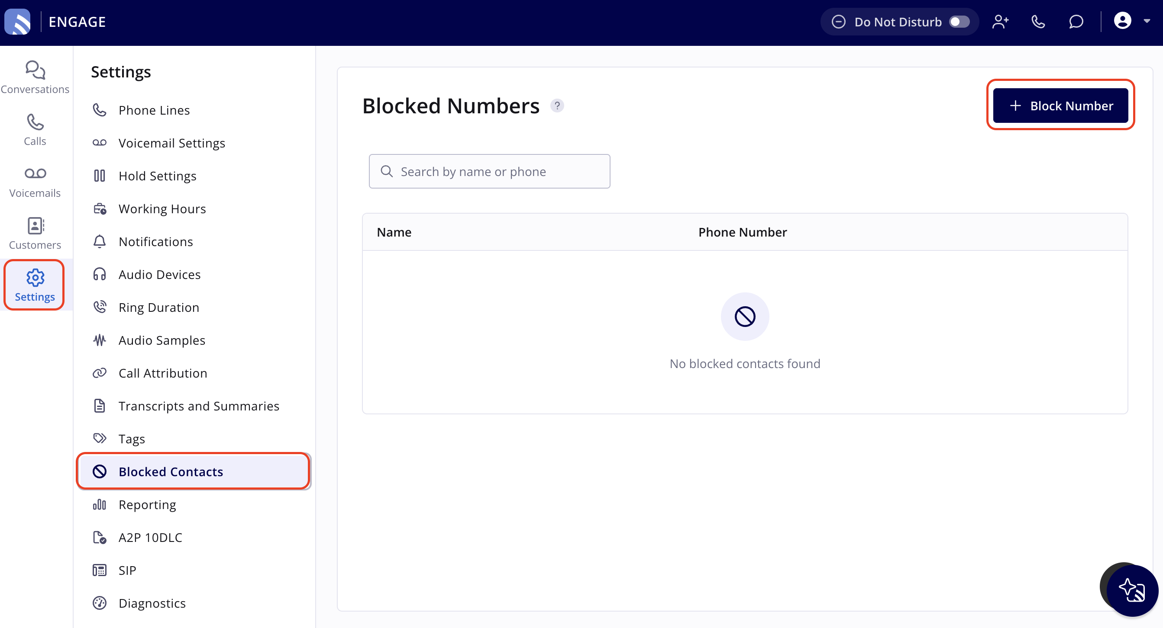Open Voicemail Settings
The width and height of the screenshot is (1163, 628).
[x=194, y=143]
